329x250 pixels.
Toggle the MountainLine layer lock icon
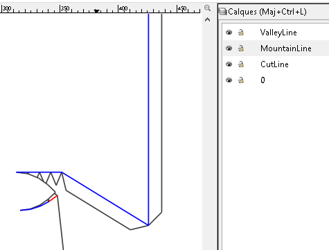[241, 48]
